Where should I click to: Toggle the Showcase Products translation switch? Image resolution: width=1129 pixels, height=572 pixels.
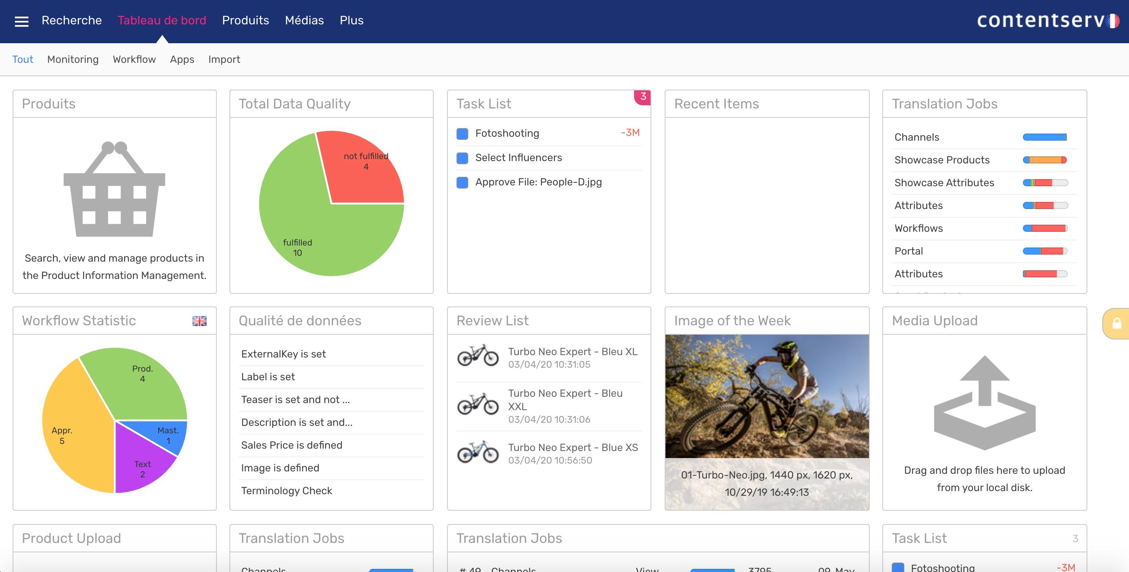[1045, 159]
